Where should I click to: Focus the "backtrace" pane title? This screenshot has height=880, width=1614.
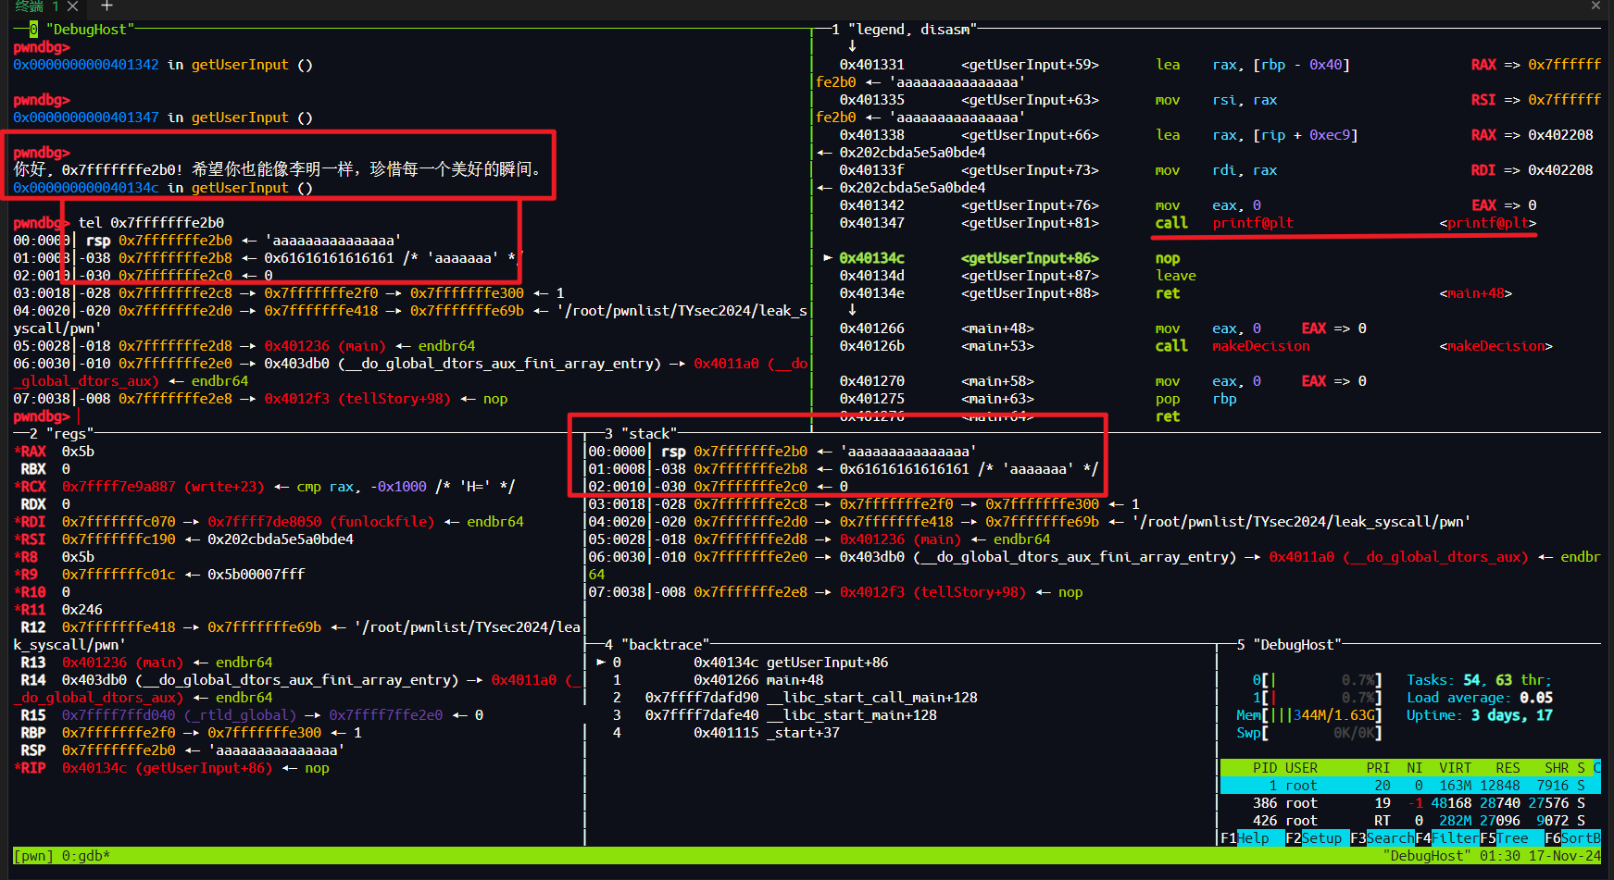665,645
